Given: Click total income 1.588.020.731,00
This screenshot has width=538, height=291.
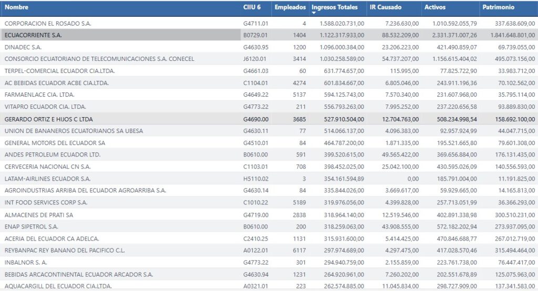Looking at the screenshot, I should click(x=342, y=23).
